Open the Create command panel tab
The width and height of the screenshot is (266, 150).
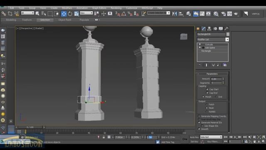(198, 29)
